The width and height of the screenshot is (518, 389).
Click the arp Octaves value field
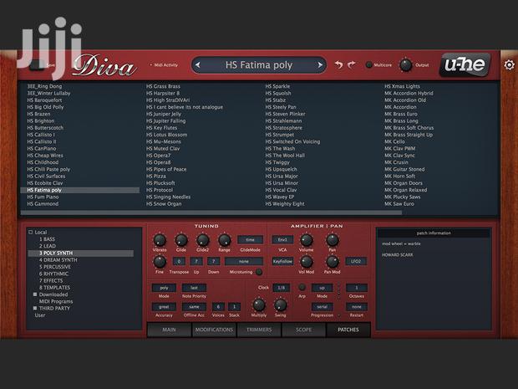[x=357, y=288]
